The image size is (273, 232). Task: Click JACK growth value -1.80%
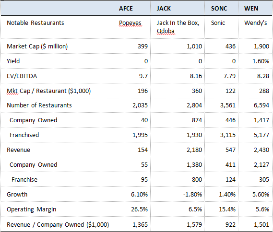pyautogui.click(x=192, y=195)
